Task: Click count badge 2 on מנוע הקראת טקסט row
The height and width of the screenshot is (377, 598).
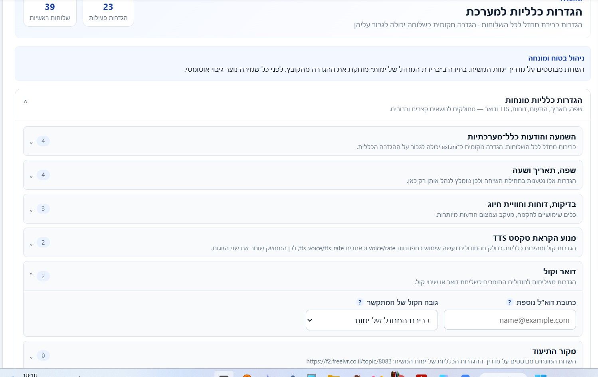Action: [43, 242]
